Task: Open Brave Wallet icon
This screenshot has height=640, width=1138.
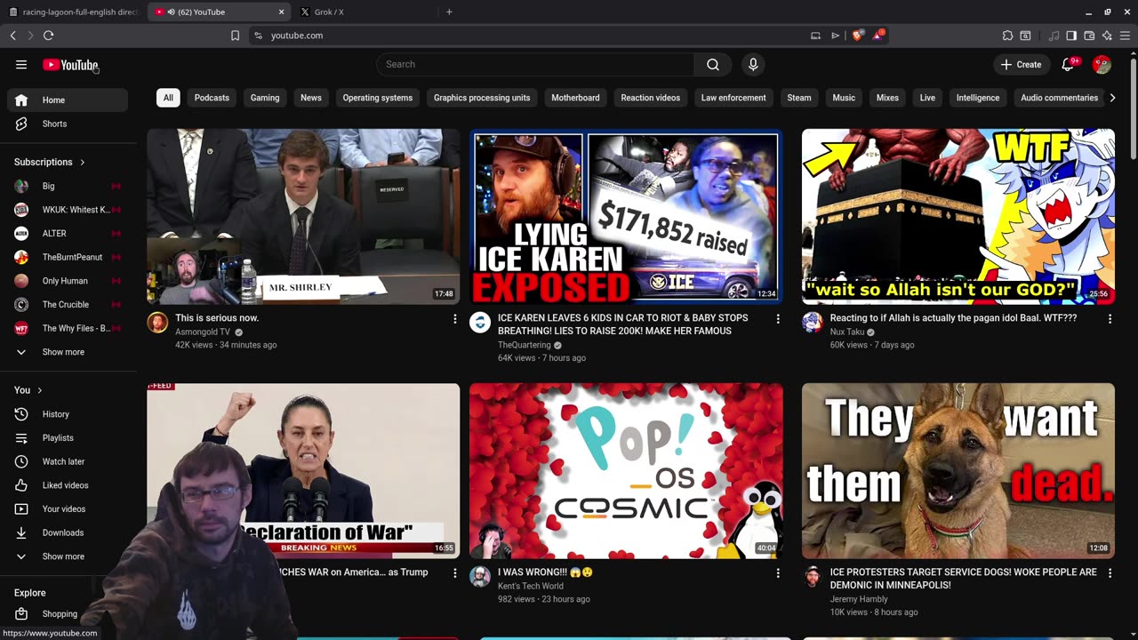Action: click(x=1089, y=36)
